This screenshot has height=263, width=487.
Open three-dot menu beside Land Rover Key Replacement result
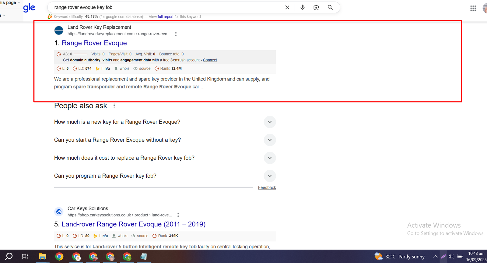176,34
